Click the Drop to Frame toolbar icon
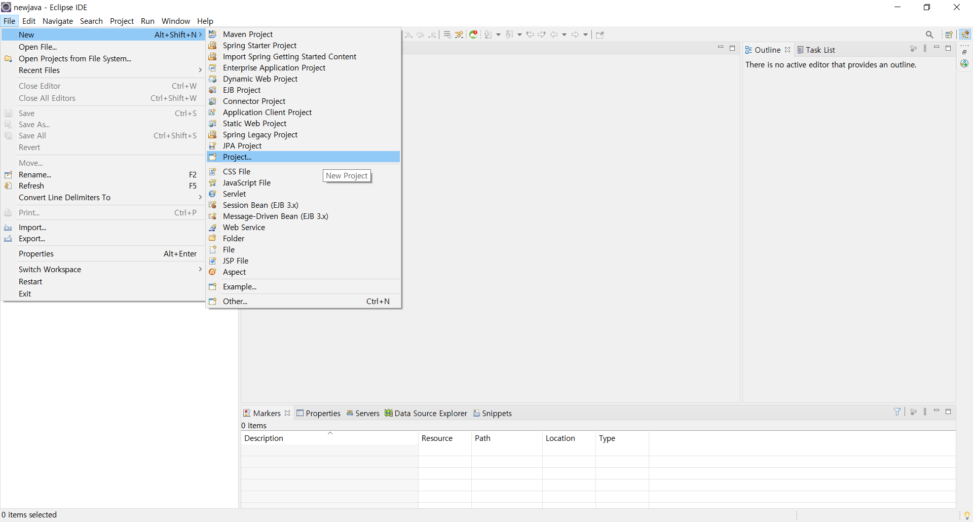Screen dimensions: 973x522 click(x=447, y=34)
